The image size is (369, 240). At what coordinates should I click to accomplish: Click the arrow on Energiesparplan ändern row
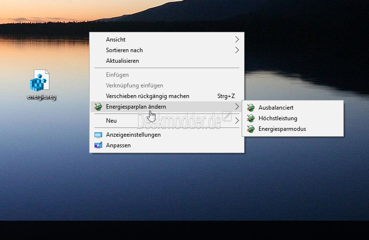click(x=237, y=107)
